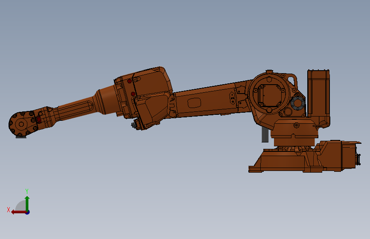370x239 pixels.
Task: Click the red X axis arrow of the triad
Action: [x=19, y=212]
